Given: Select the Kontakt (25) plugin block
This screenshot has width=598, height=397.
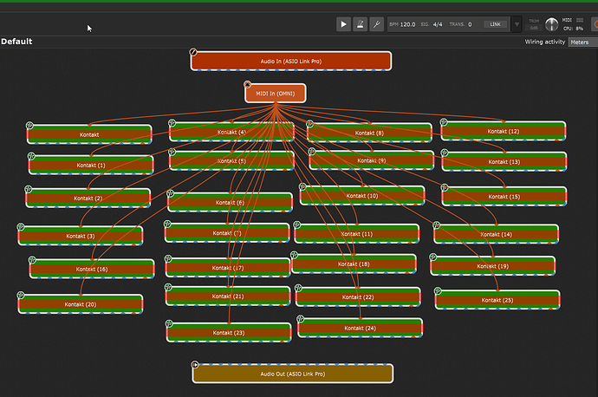Looking at the screenshot, I should coord(497,300).
